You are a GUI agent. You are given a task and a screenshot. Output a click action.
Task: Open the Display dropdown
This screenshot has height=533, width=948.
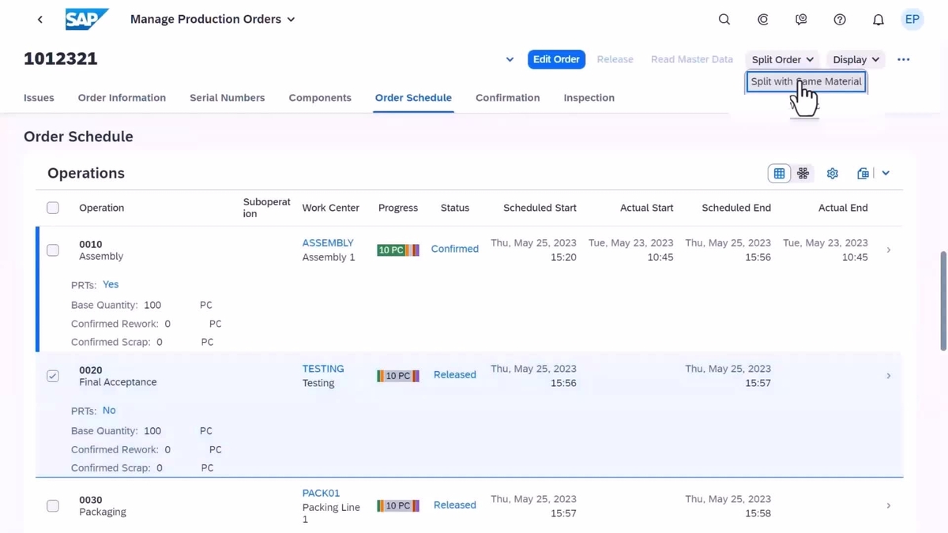pos(855,59)
